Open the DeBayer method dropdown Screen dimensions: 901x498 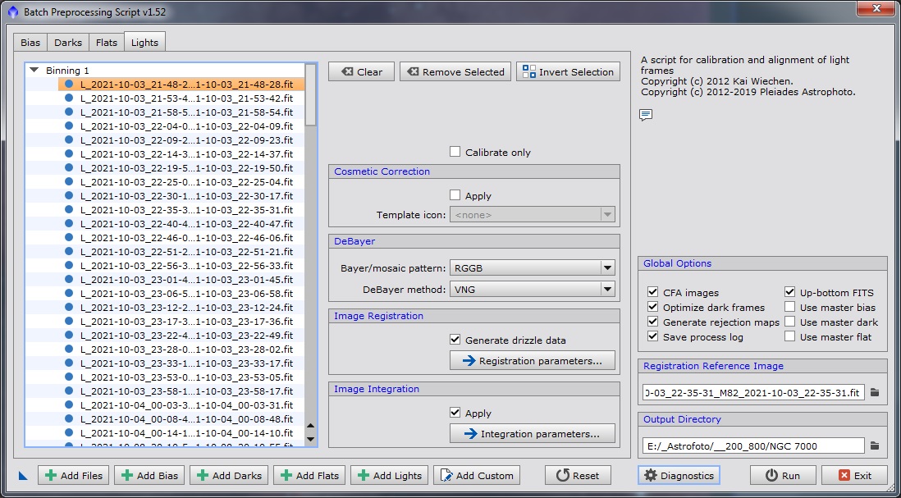532,289
